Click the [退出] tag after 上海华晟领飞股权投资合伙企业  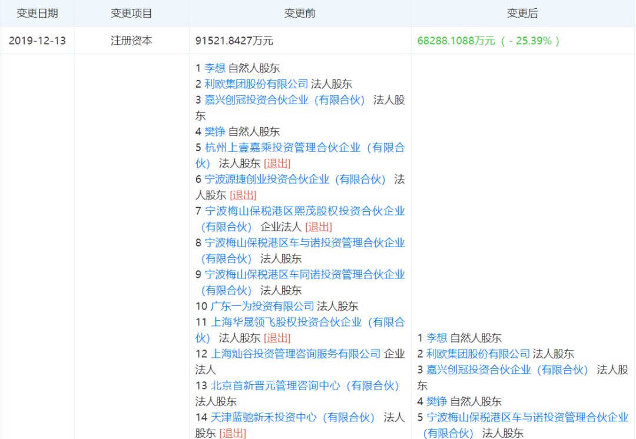coord(277,338)
